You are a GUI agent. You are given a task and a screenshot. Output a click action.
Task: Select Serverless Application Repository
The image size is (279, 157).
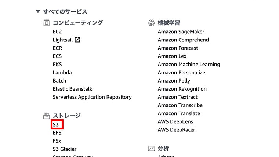point(92,97)
